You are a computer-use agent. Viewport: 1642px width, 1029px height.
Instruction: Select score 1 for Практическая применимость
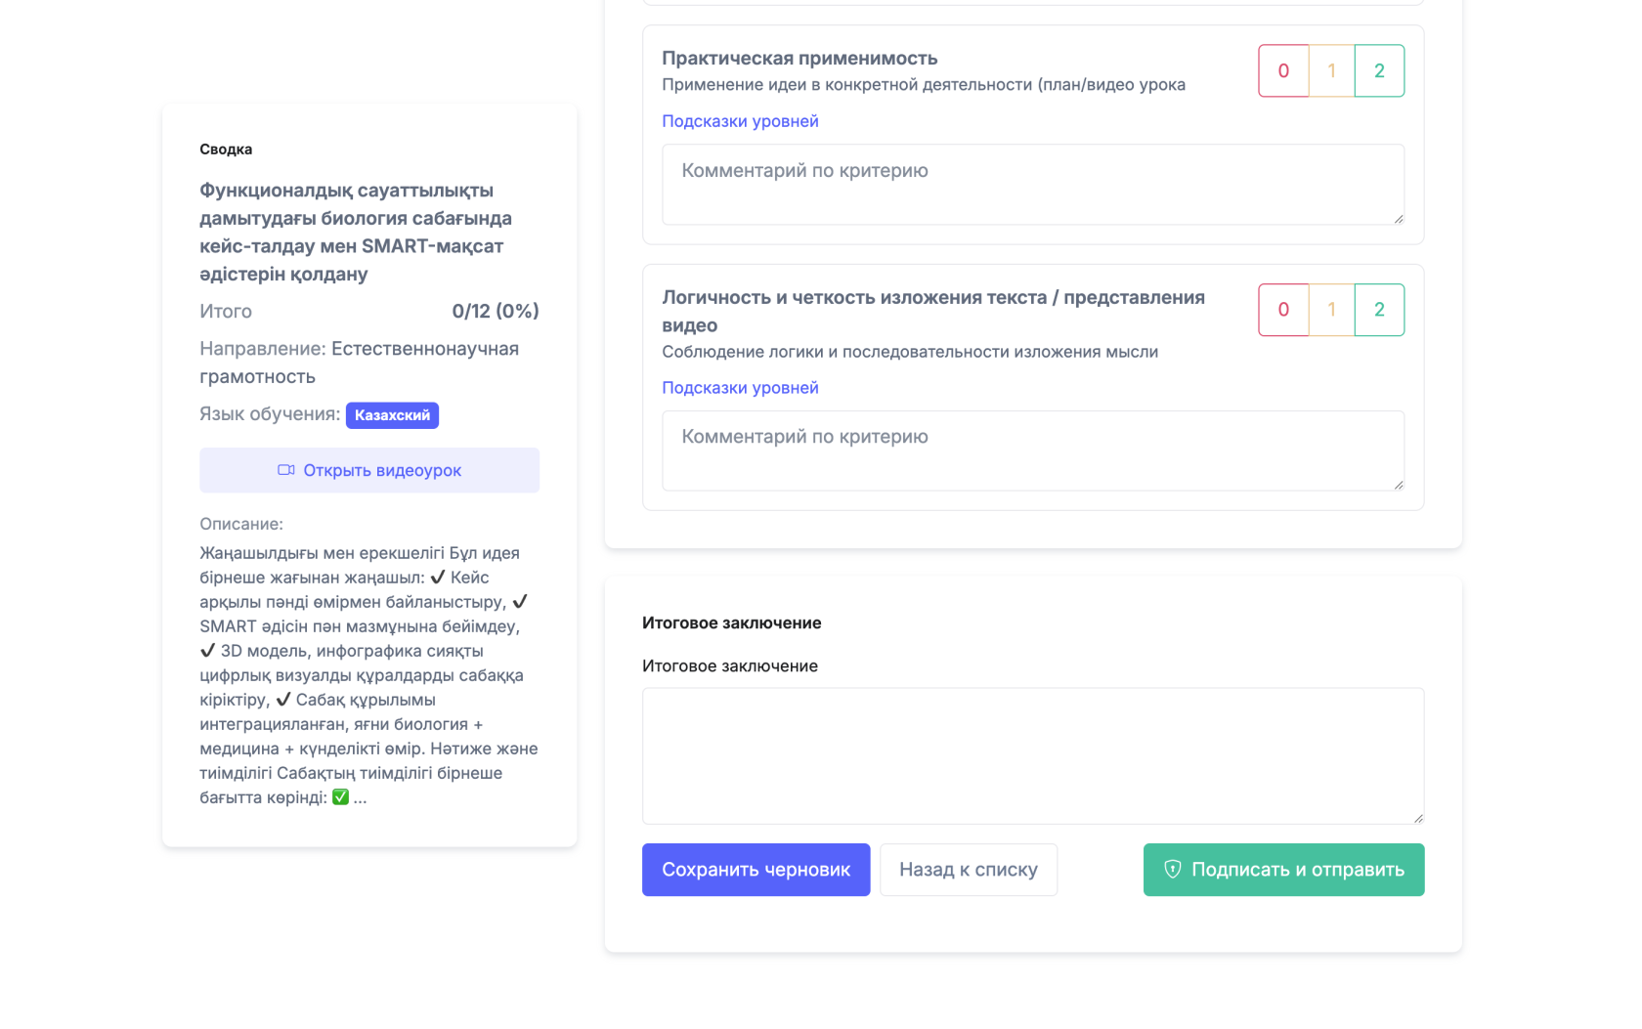pyautogui.click(x=1331, y=70)
